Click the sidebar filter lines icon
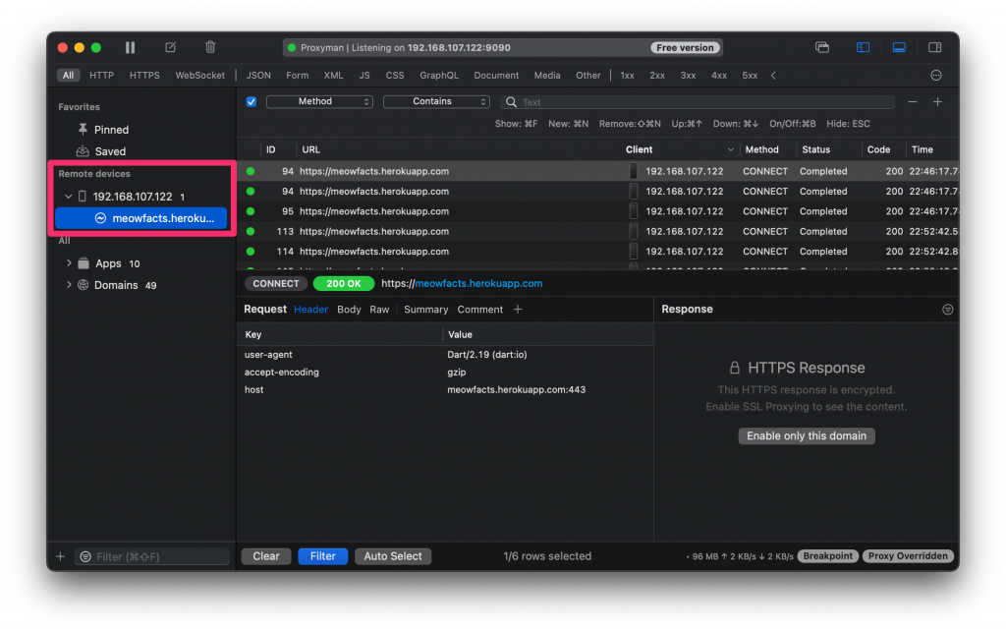Screen dimensions: 1006x633 tap(85, 556)
